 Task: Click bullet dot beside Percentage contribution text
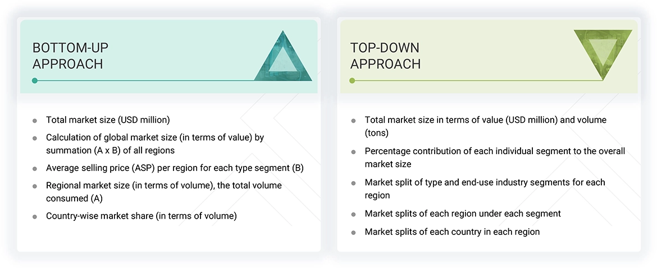point(353,152)
